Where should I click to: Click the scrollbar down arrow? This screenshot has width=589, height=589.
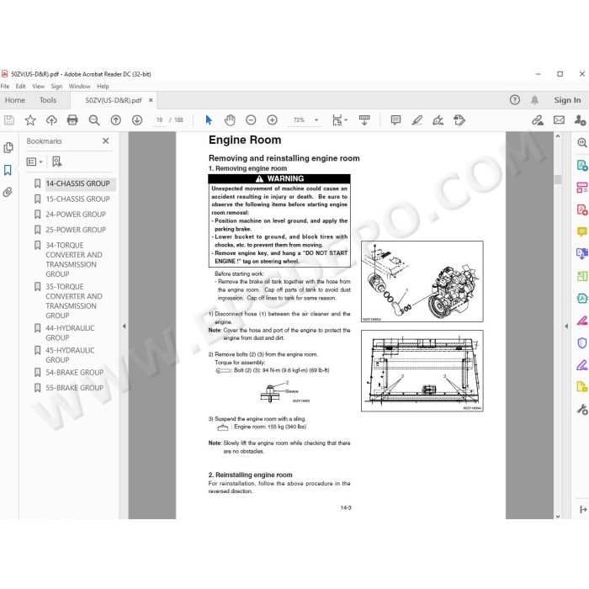point(558,516)
